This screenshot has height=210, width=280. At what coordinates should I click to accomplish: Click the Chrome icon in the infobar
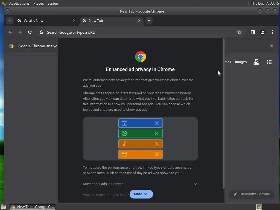coord(11,46)
